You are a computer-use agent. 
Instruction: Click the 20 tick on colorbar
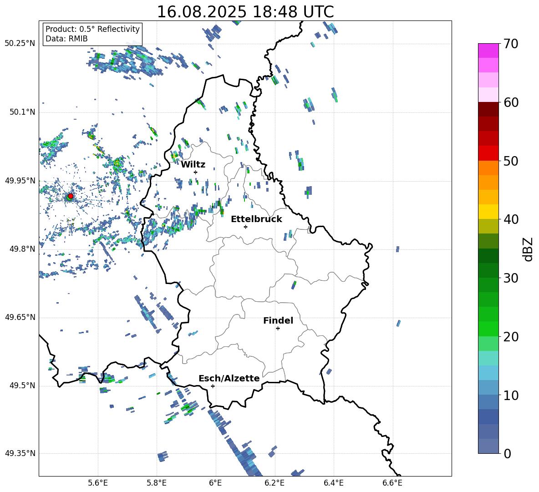[511, 337]
